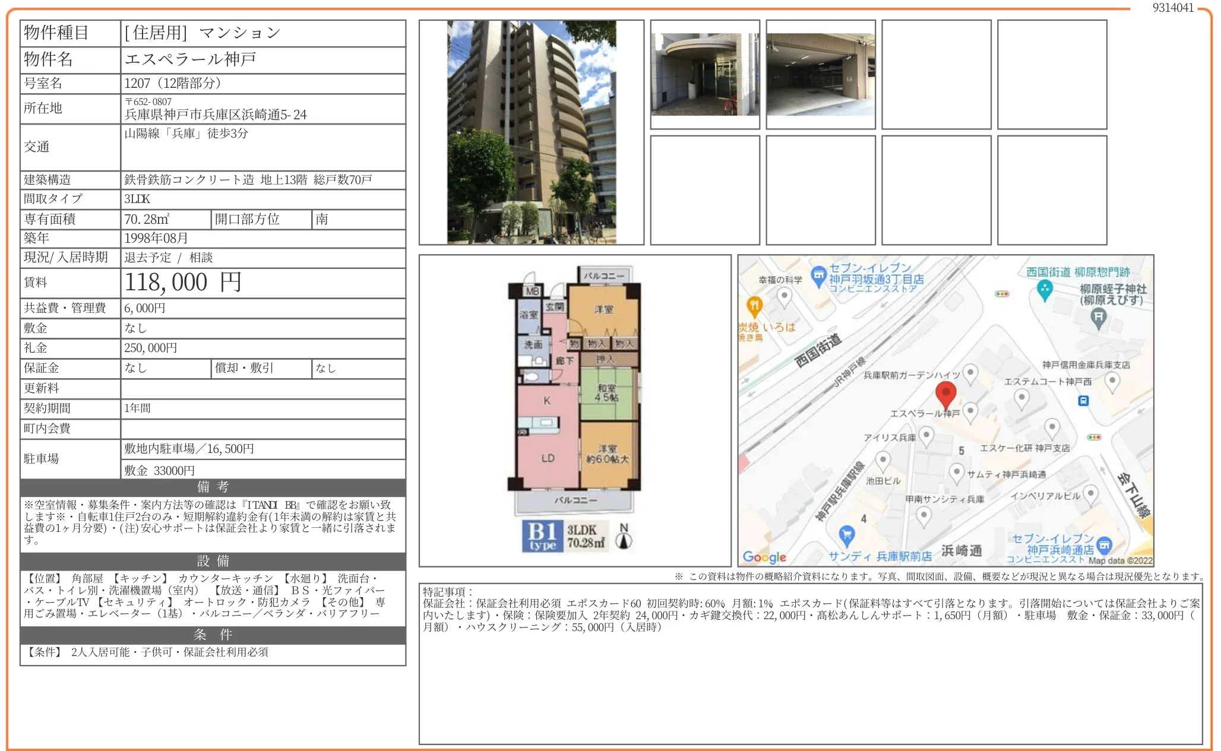The image size is (1221, 751).
Task: Click the 備考 section header
Action: point(213,487)
